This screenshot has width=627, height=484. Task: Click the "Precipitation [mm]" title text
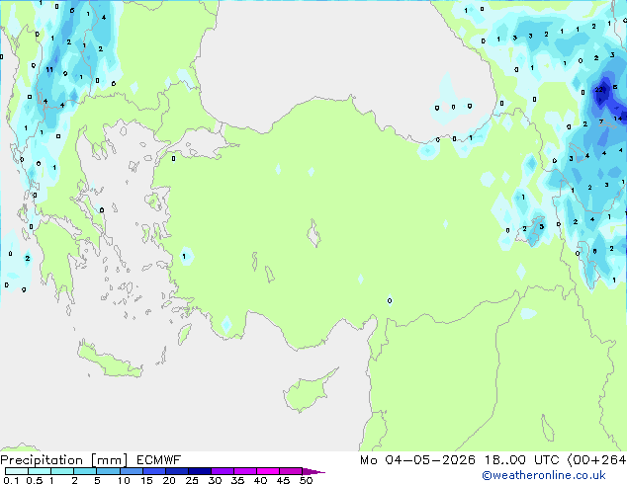click(64, 460)
